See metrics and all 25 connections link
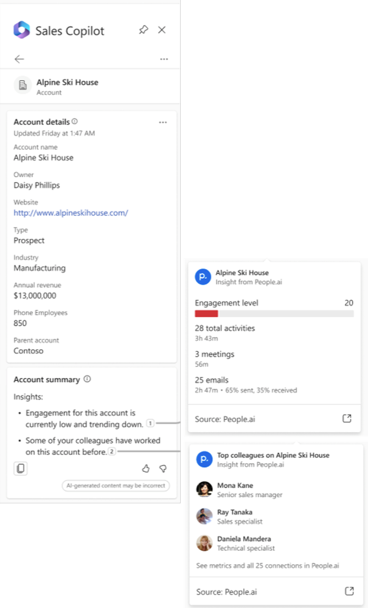368x608 pixels. [x=268, y=565]
